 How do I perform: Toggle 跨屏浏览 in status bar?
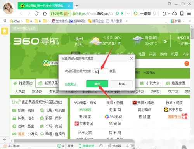86,146
